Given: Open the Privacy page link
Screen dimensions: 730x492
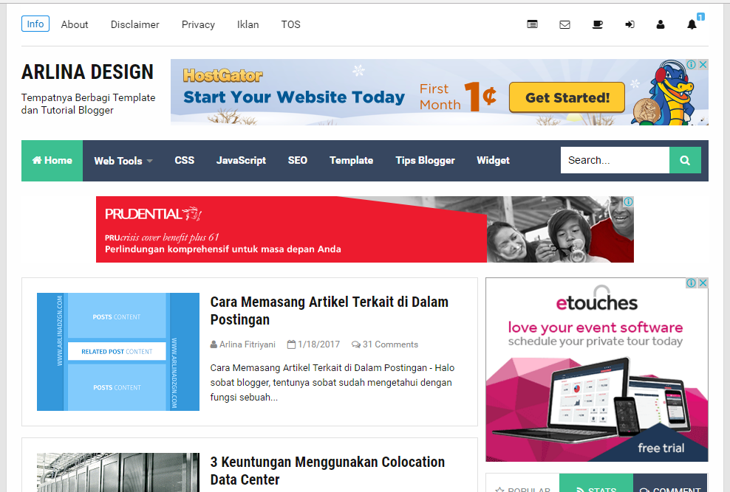Looking at the screenshot, I should [198, 24].
